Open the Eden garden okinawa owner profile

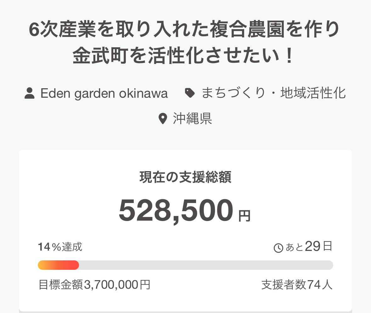104,93
